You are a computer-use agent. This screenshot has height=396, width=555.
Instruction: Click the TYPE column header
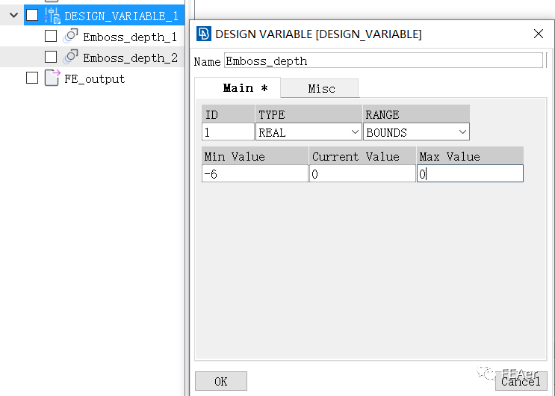tap(308, 114)
